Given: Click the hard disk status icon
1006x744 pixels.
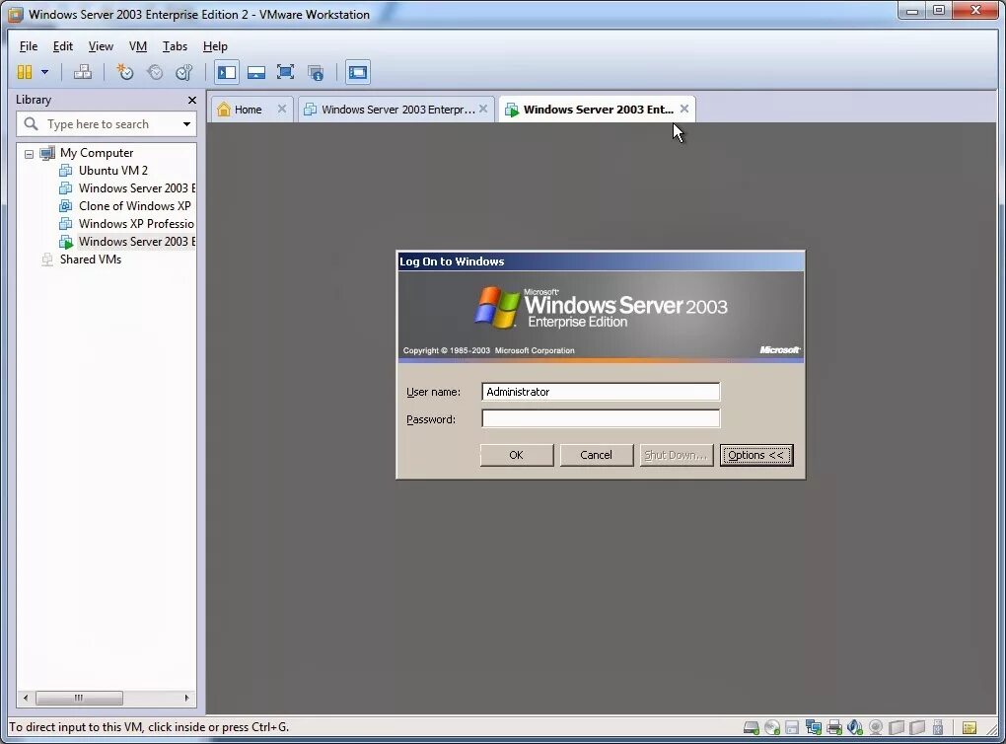Looking at the screenshot, I should pos(752,727).
